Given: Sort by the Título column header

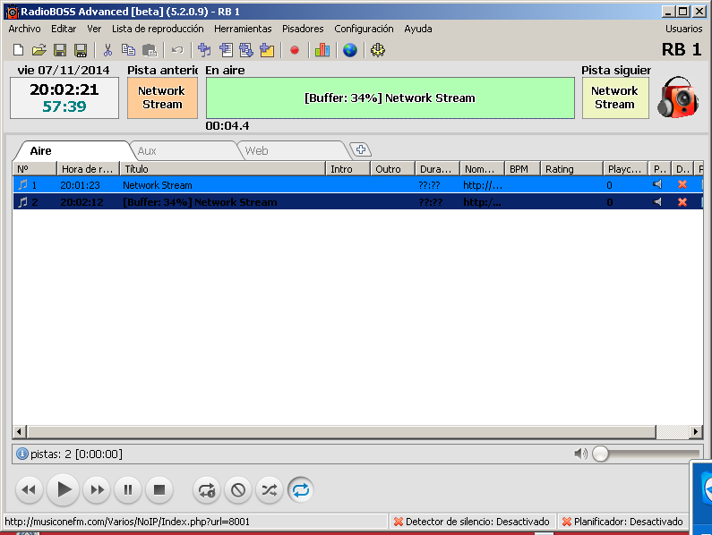Looking at the screenshot, I should tap(222, 169).
